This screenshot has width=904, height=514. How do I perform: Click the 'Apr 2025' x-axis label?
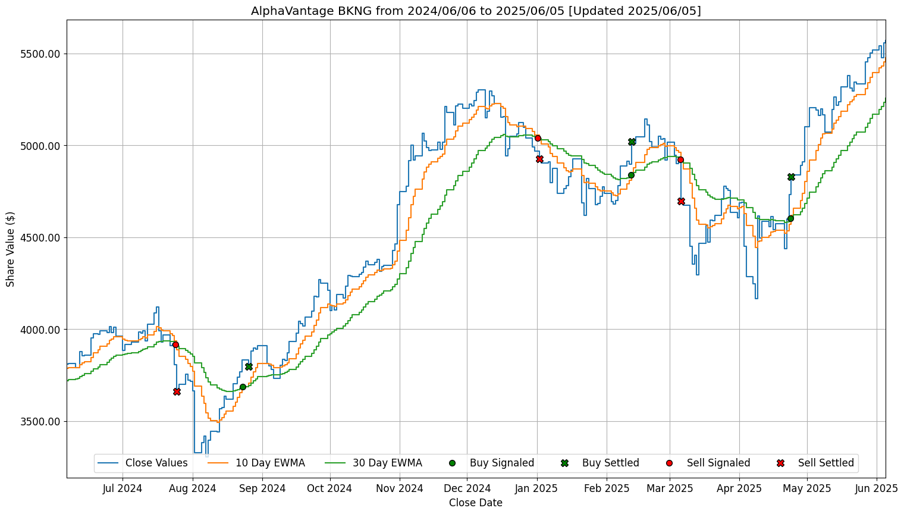[x=740, y=488]
